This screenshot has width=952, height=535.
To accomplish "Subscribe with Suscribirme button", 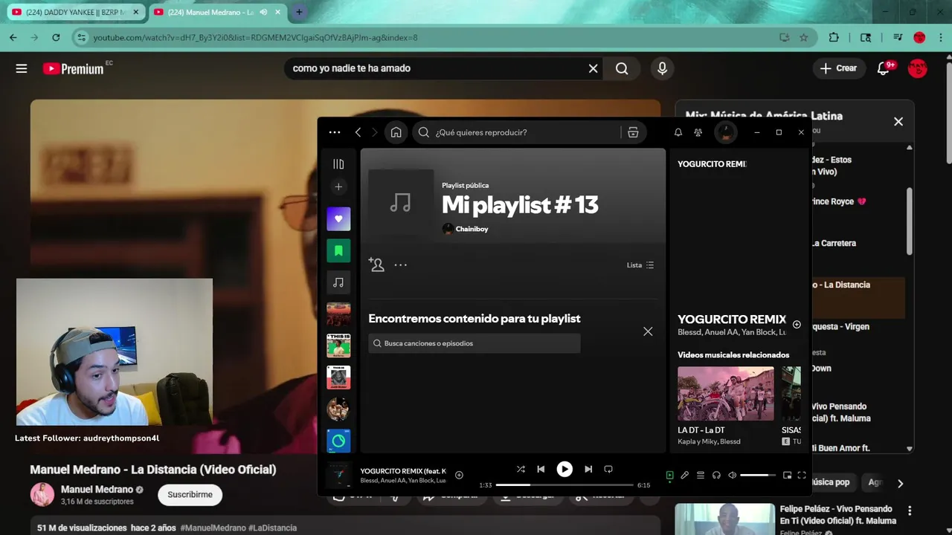I will (x=190, y=494).
